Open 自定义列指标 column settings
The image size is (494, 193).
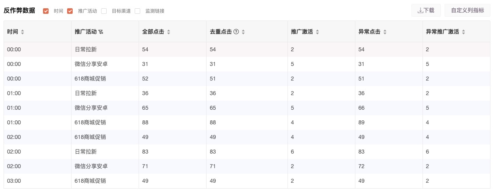467,11
